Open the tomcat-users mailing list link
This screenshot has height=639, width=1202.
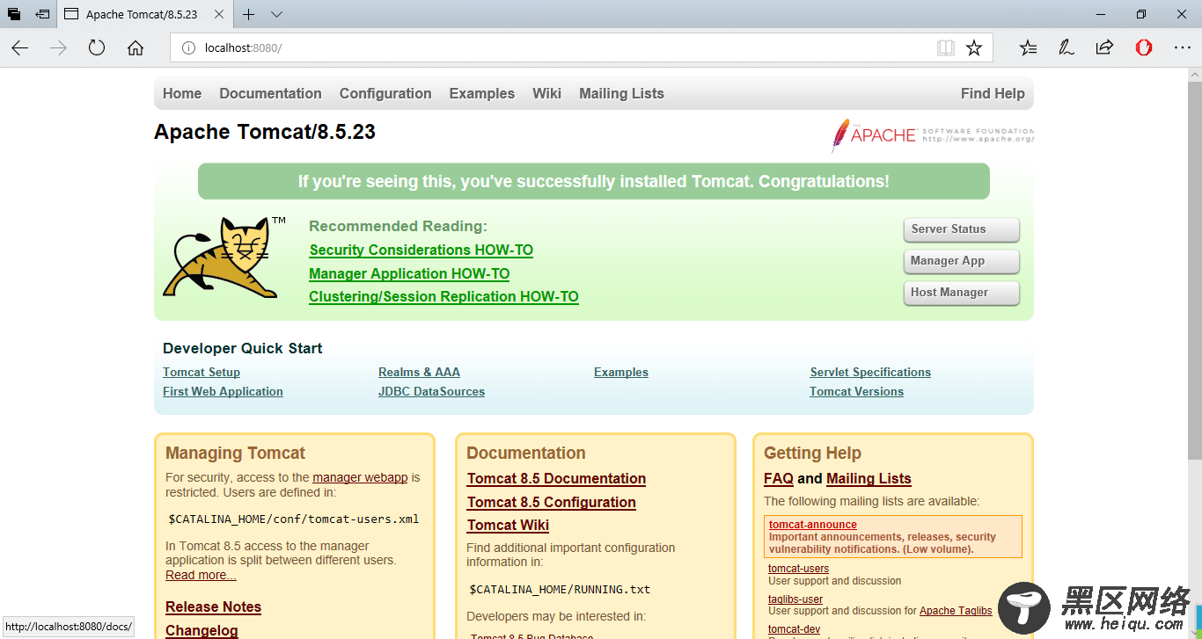(798, 569)
